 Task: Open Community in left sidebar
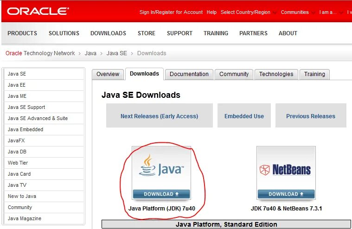pos(44,207)
